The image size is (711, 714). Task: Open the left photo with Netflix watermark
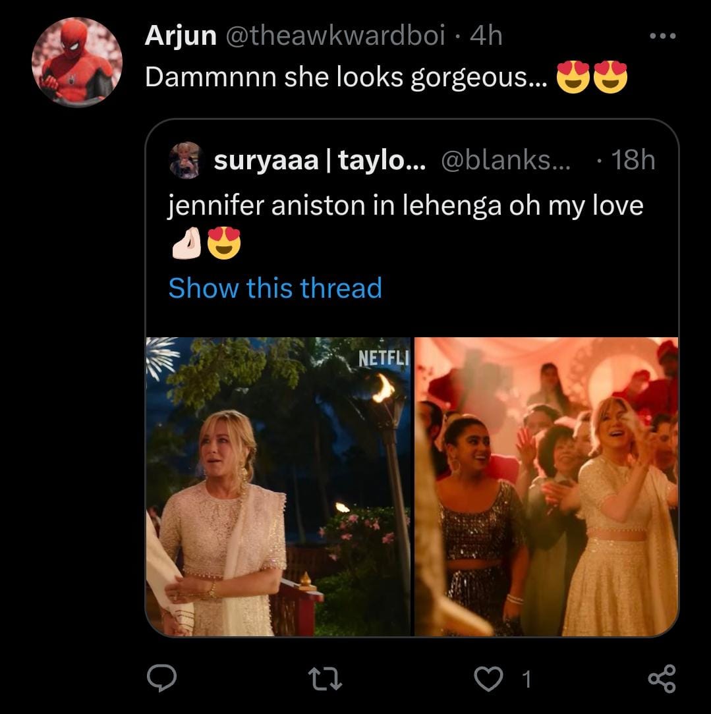(277, 486)
